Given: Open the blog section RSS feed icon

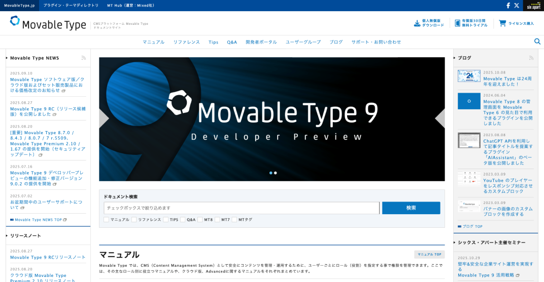Looking at the screenshot, I should click(x=531, y=58).
